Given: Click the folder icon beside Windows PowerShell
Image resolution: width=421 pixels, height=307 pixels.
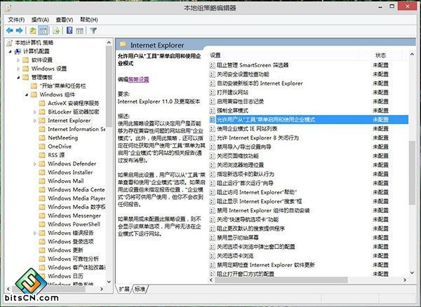Looking at the screenshot, I should point(42,224).
